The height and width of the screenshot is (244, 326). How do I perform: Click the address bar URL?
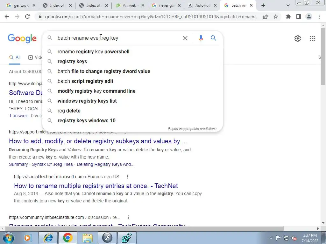[151, 17]
